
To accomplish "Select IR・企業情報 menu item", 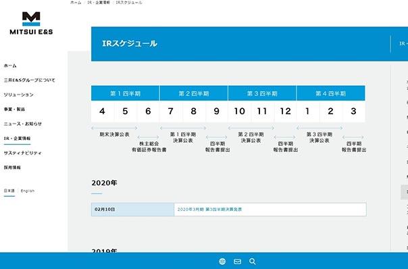I will pyautogui.click(x=17, y=139).
